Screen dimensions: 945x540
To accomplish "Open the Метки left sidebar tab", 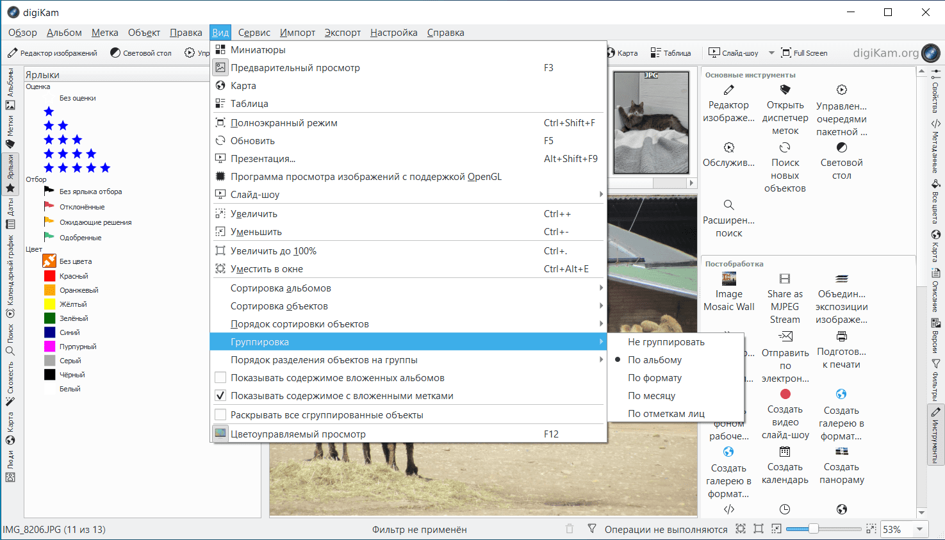I will click(x=10, y=132).
